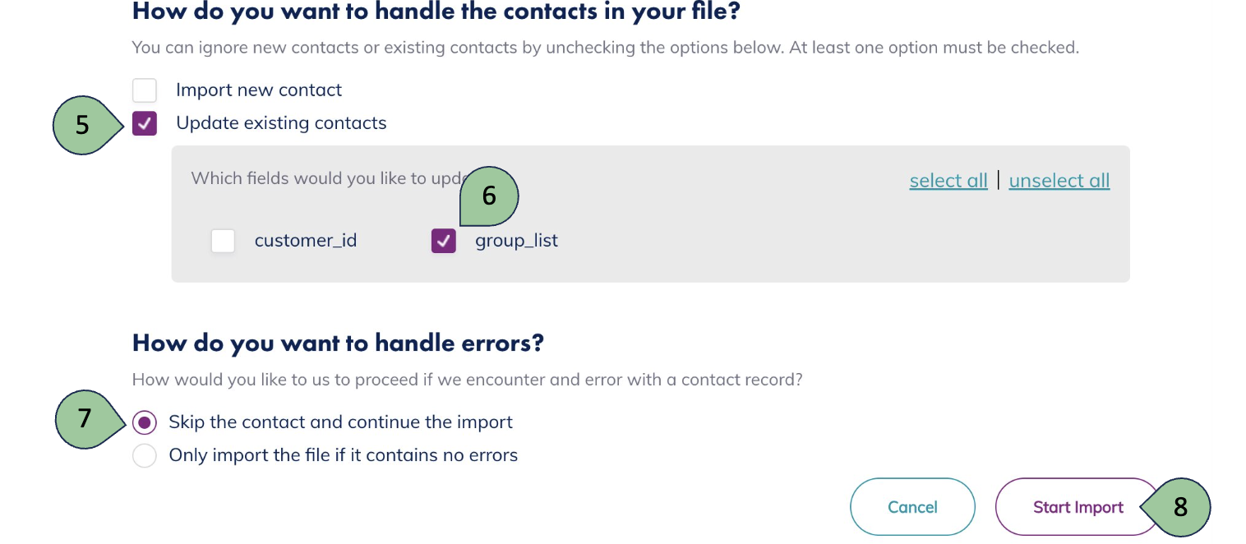
Task: Click the 'customer_id' field label text
Action: (x=306, y=241)
